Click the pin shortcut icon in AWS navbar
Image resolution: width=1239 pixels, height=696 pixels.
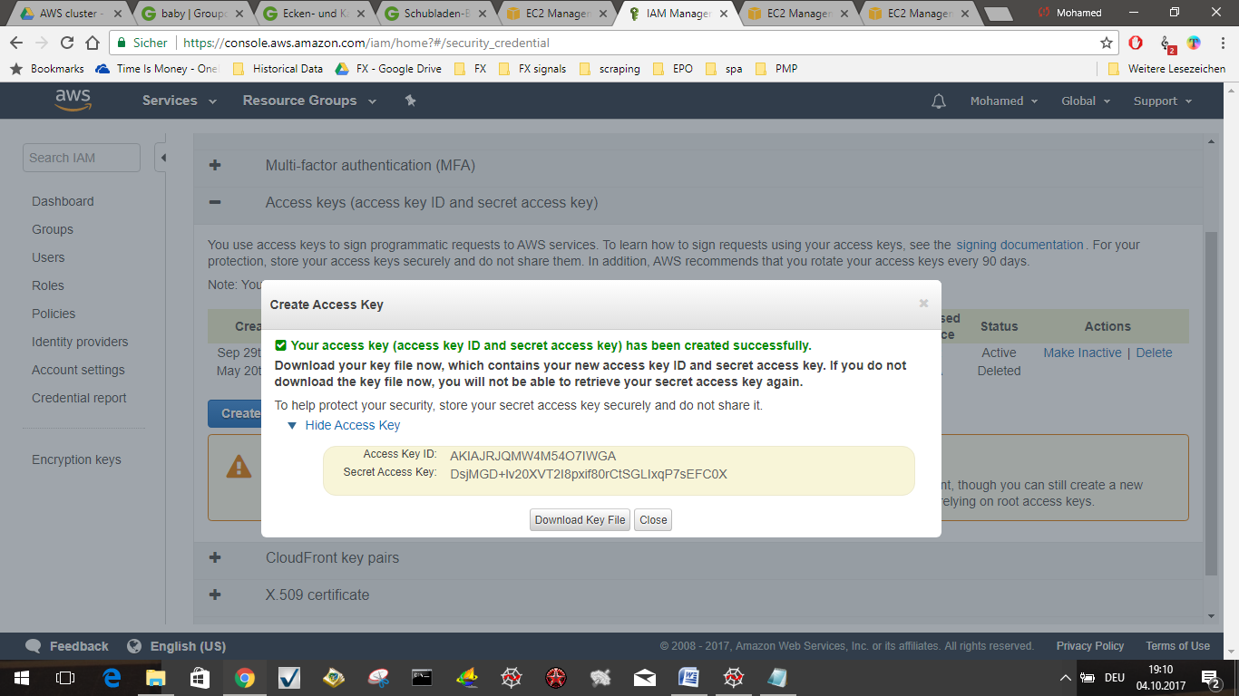410,101
